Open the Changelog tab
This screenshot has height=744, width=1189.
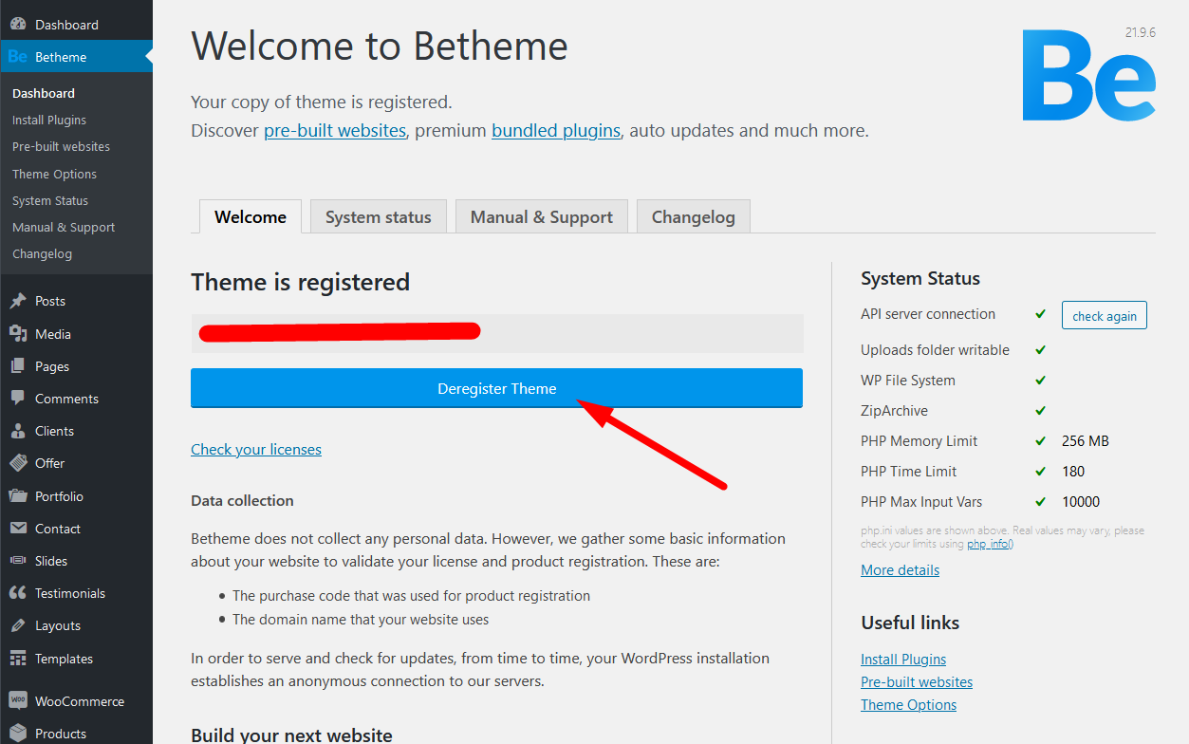pos(694,216)
